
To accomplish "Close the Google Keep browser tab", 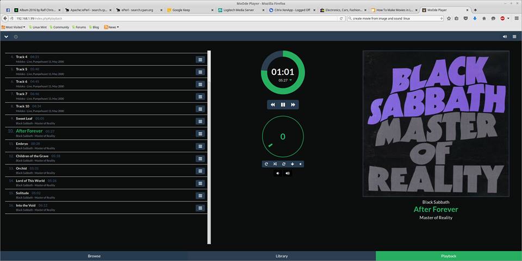I will [213, 10].
